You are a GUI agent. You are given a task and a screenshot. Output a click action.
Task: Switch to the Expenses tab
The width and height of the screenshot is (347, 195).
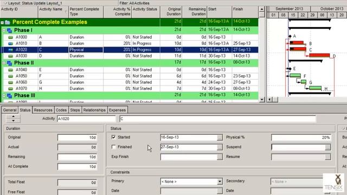(117, 110)
